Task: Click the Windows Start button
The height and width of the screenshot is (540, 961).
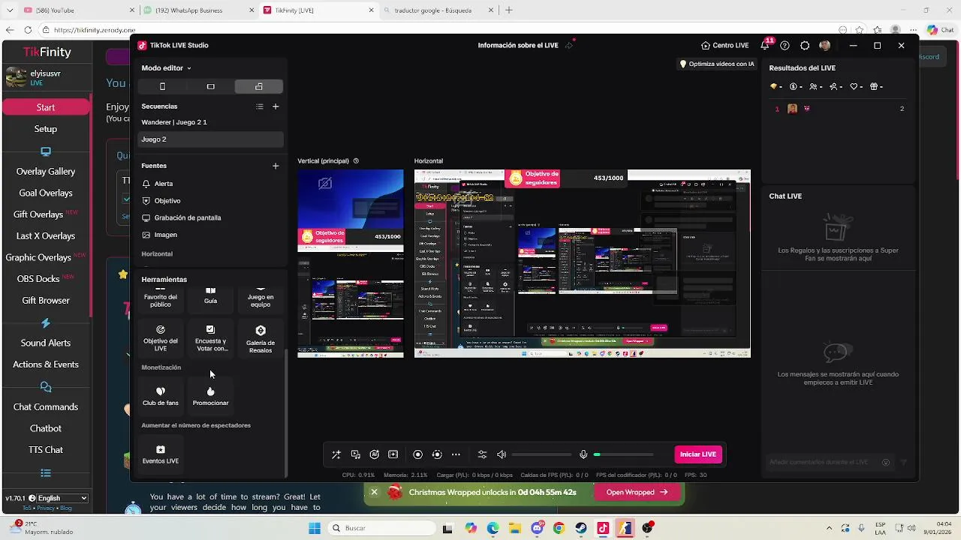Action: coord(314,528)
